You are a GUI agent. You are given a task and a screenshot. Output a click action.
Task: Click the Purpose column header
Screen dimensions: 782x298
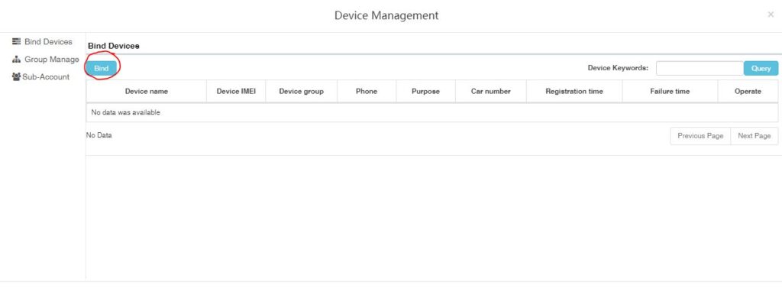click(x=425, y=92)
